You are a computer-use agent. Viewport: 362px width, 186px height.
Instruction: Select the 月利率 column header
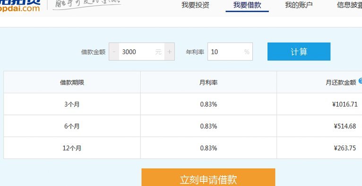click(208, 82)
